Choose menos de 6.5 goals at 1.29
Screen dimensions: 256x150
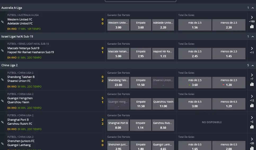click(x=229, y=104)
